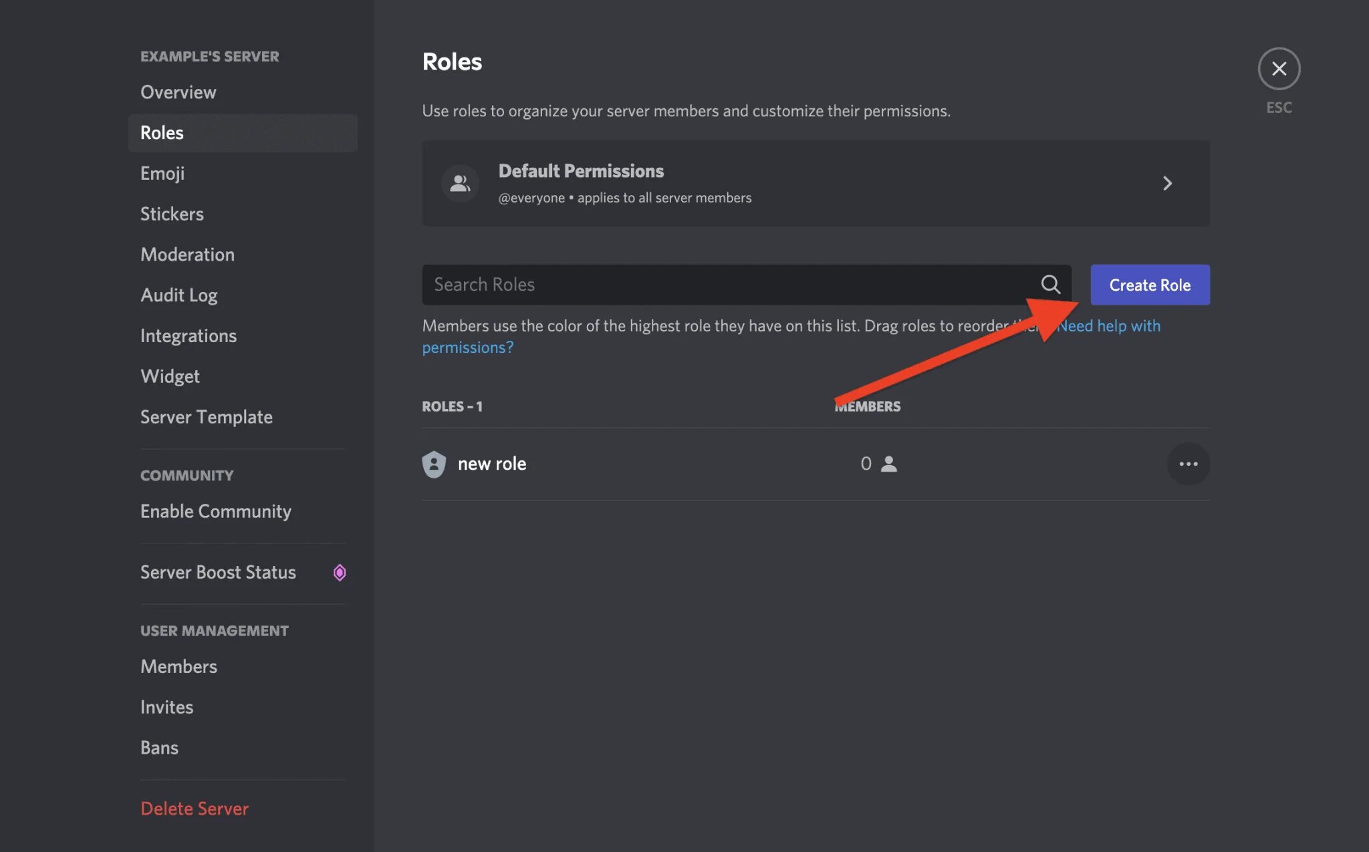The height and width of the screenshot is (852, 1369).
Task: Click the MEMBERS column header
Action: coord(867,406)
